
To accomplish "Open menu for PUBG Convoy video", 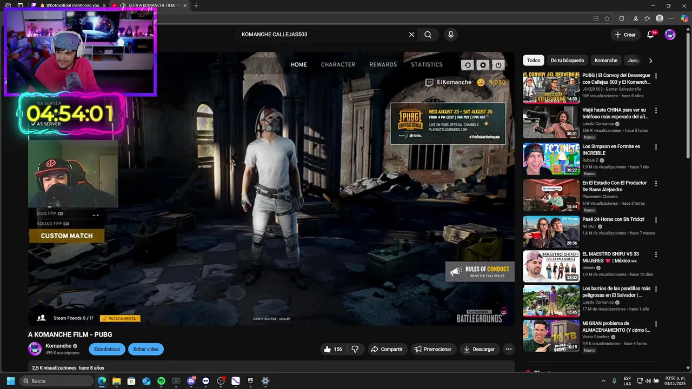I will click(x=656, y=76).
